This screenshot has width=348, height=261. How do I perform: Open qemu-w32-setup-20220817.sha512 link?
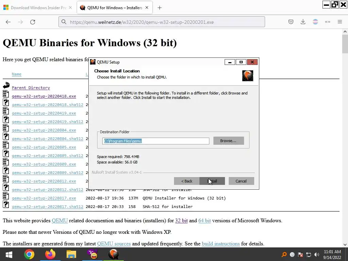[48, 207]
